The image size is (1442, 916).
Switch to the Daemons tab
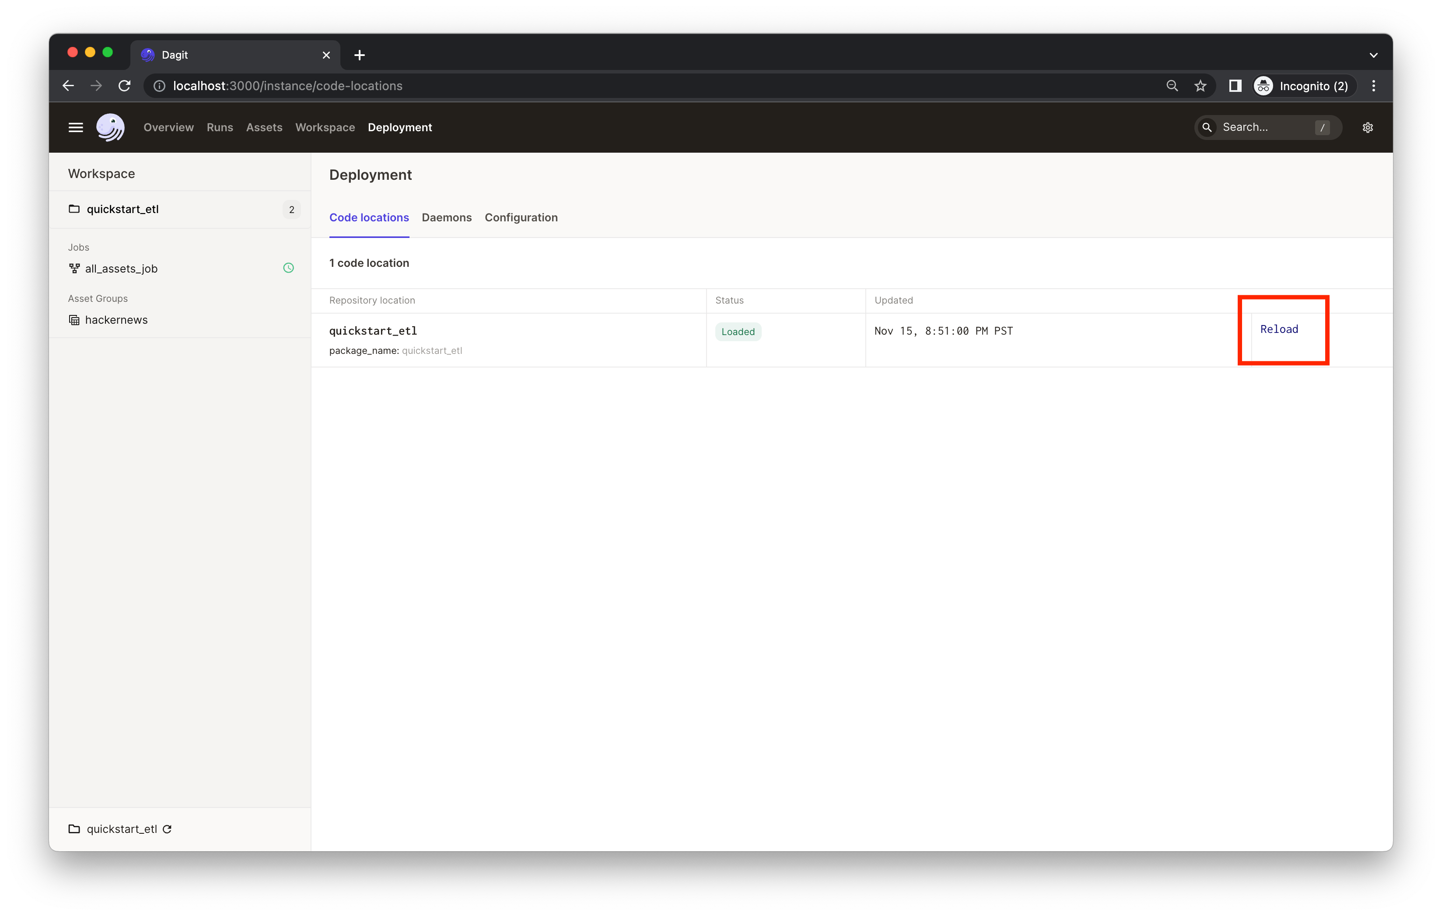(446, 218)
